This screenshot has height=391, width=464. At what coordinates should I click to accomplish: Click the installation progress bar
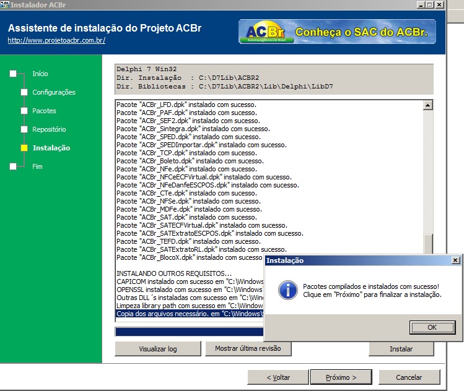pos(190,332)
